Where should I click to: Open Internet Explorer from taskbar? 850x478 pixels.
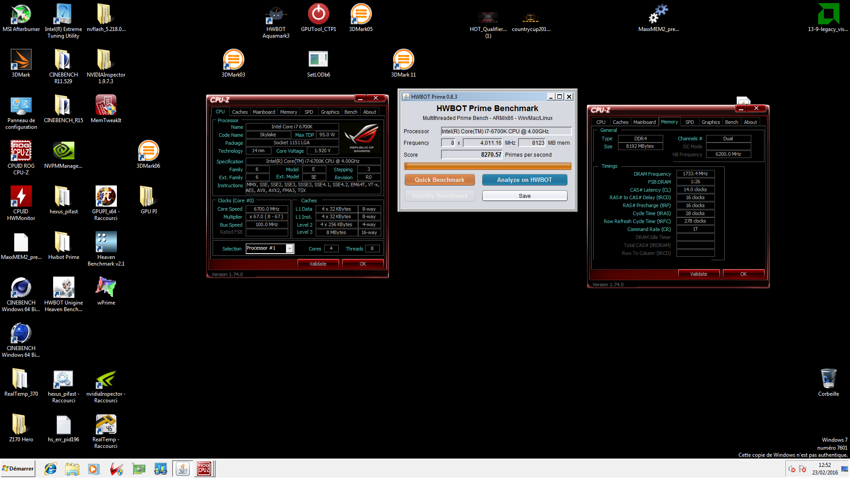click(x=50, y=469)
